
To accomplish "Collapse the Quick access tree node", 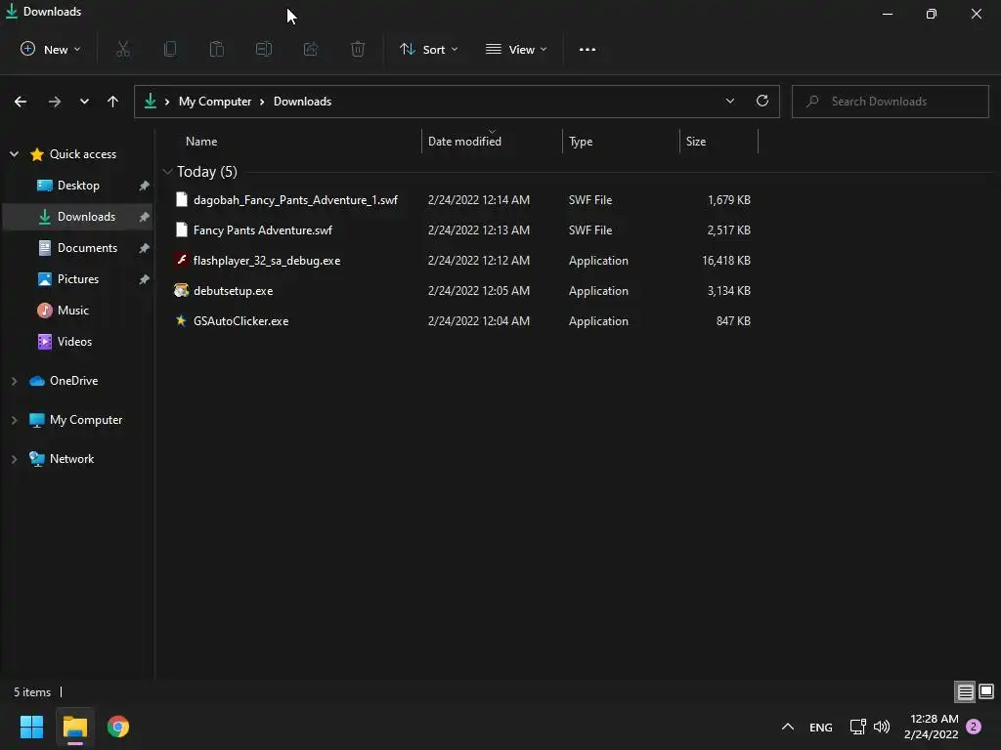I will pos(14,153).
